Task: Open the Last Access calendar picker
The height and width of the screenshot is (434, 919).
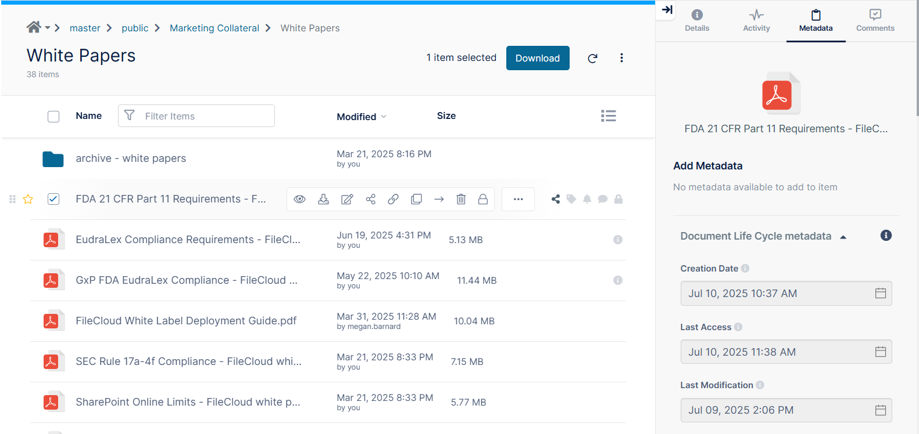Action: click(881, 352)
